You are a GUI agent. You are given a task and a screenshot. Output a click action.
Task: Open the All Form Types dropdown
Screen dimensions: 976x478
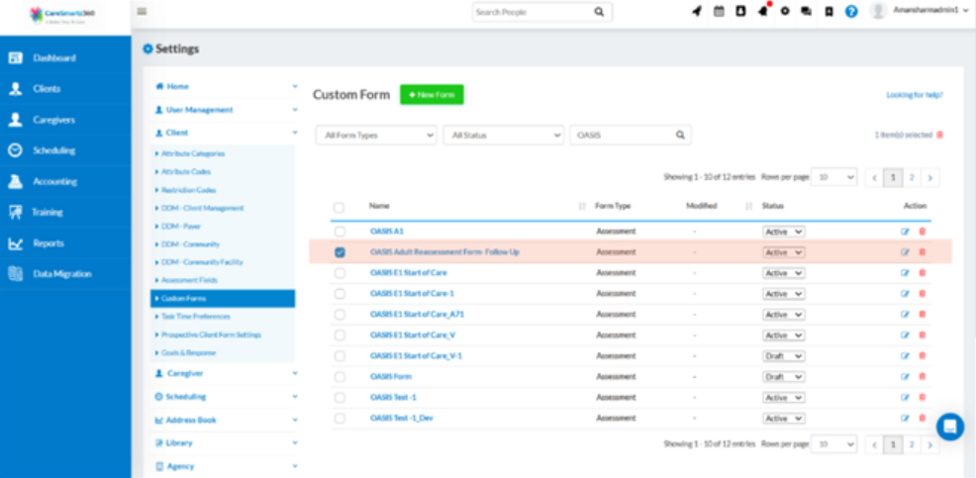pos(376,135)
